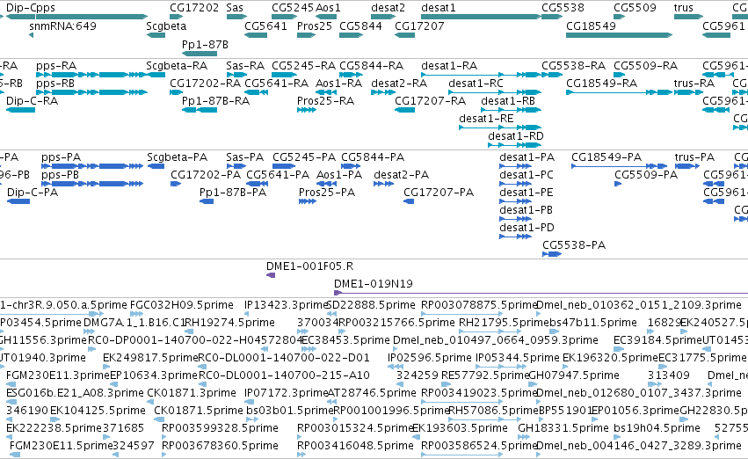
Task: Select the desat2-PA protein label
Action: [x=401, y=175]
